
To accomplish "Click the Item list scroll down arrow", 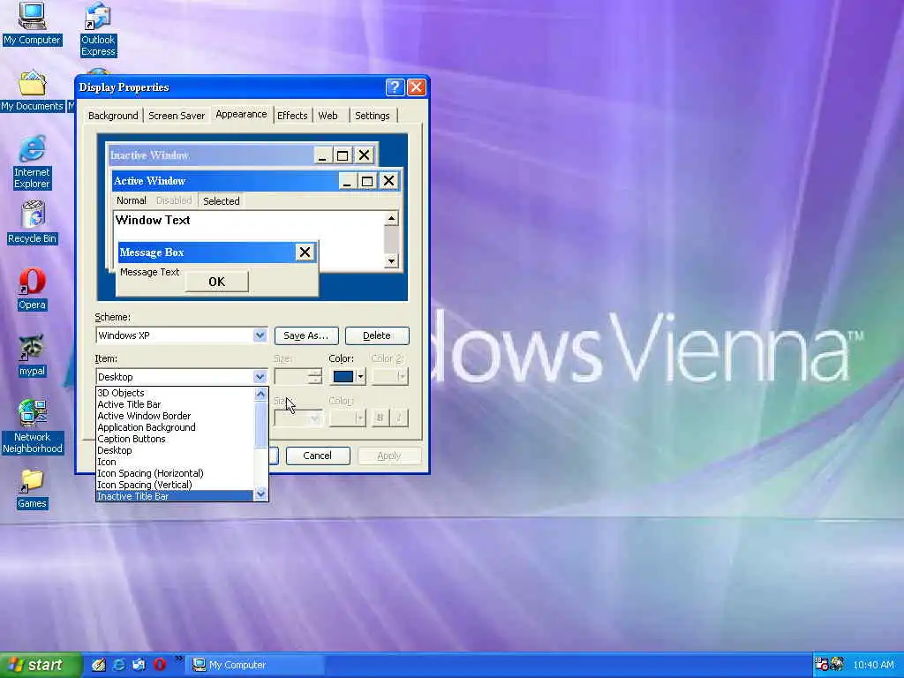I will tap(260, 494).
